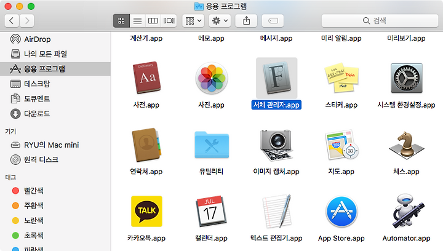Click the 미리 알림.app file name
The width and height of the screenshot is (443, 251).
tap(341, 38)
